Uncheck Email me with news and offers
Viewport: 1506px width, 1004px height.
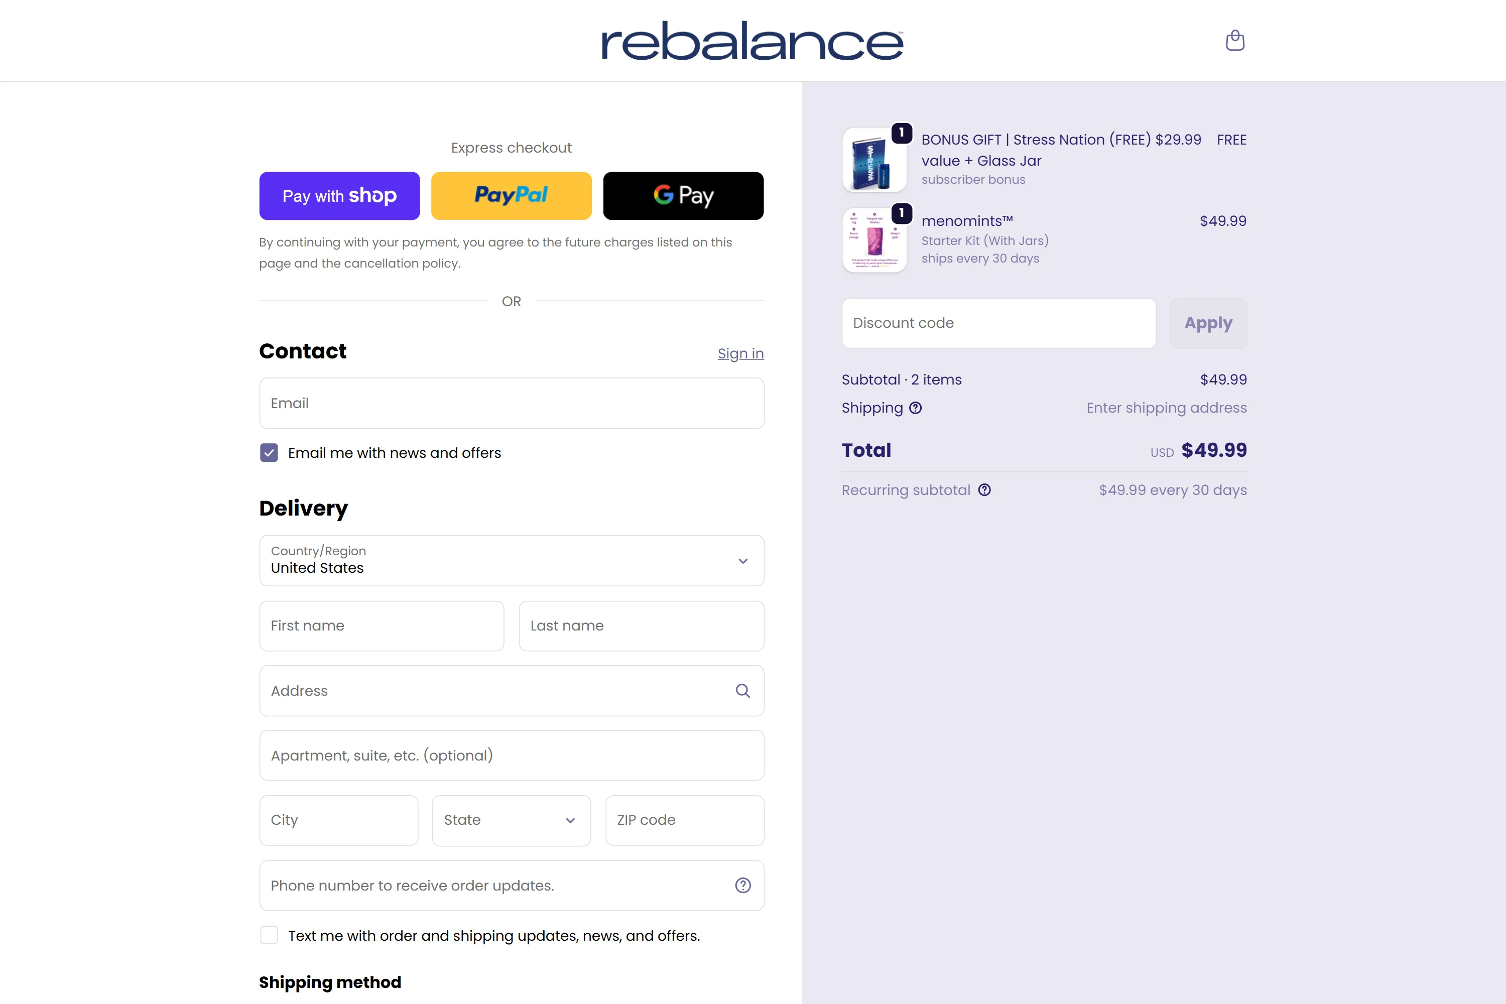point(269,453)
